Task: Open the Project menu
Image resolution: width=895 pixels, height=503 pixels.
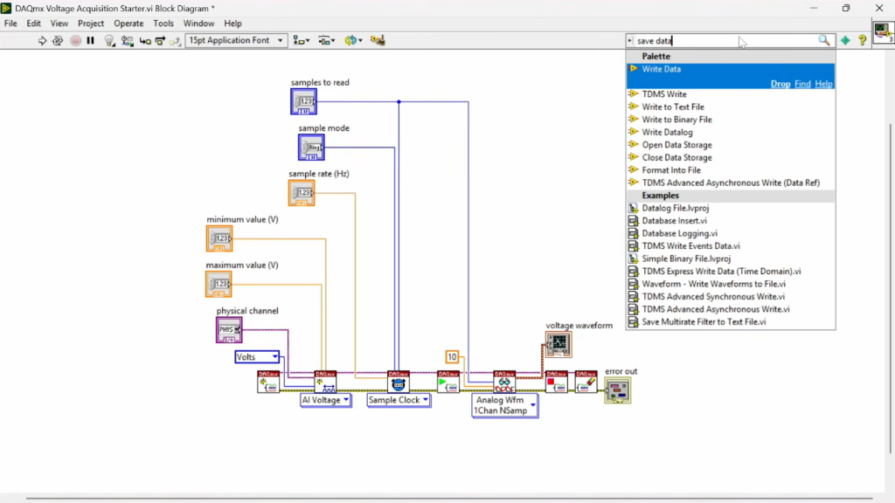Action: click(x=91, y=24)
